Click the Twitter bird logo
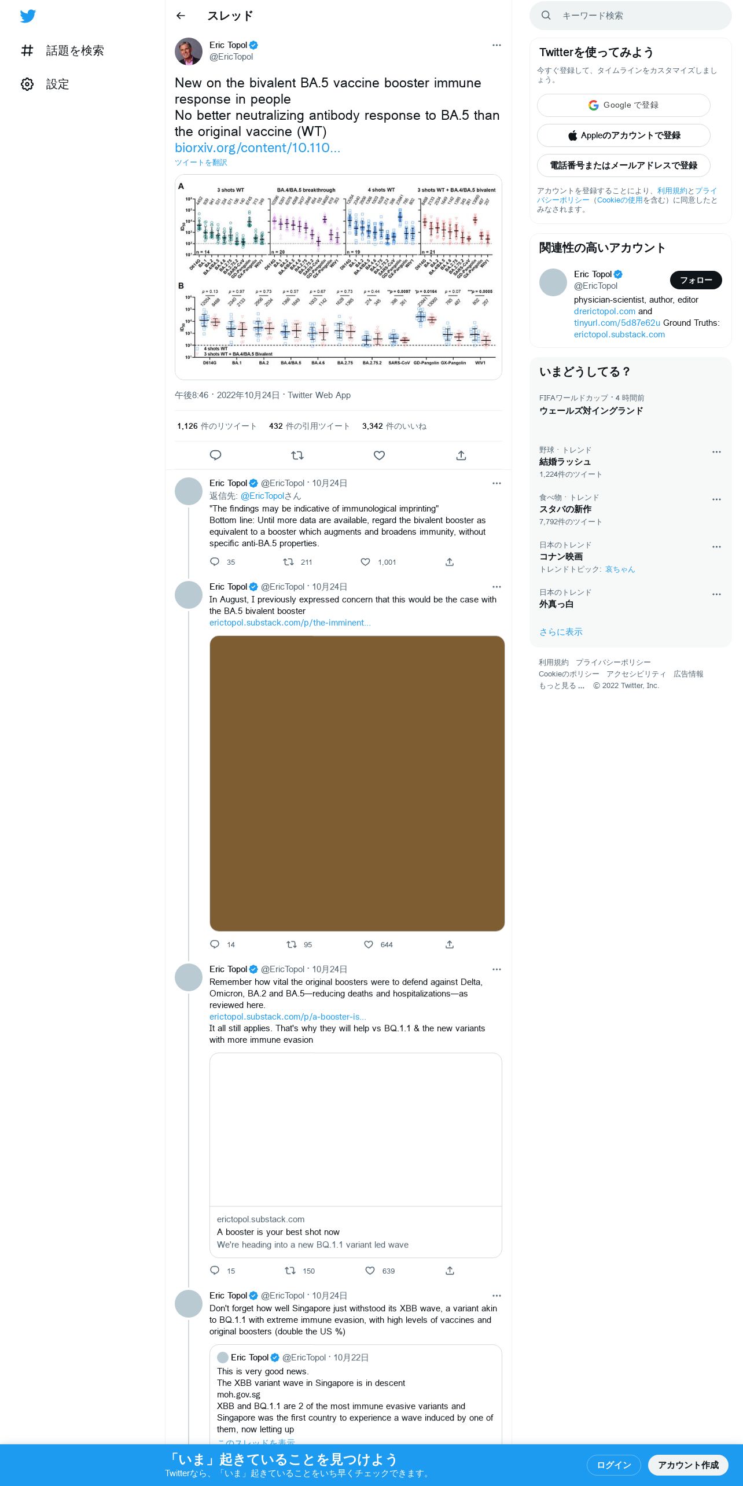 pos(28,16)
